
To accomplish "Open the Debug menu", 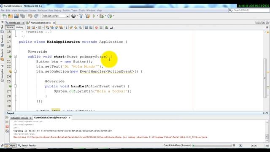I will (x=58, y=11).
